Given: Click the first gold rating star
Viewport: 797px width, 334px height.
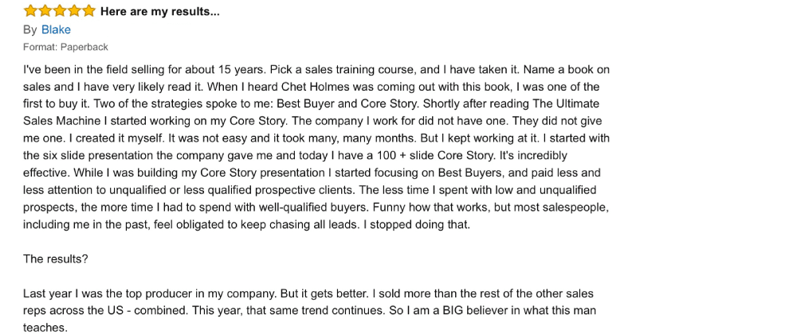Looking at the screenshot, I should [x=30, y=11].
